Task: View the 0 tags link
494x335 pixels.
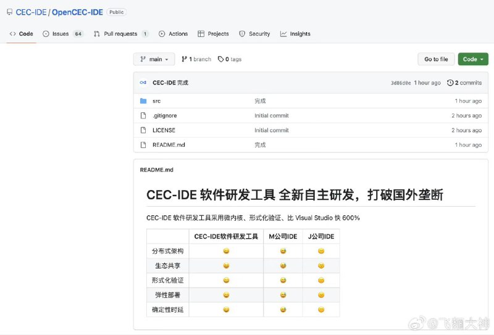Action: pyautogui.click(x=230, y=59)
